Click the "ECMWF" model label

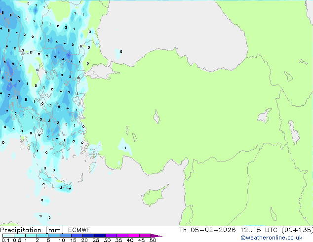coord(79,230)
